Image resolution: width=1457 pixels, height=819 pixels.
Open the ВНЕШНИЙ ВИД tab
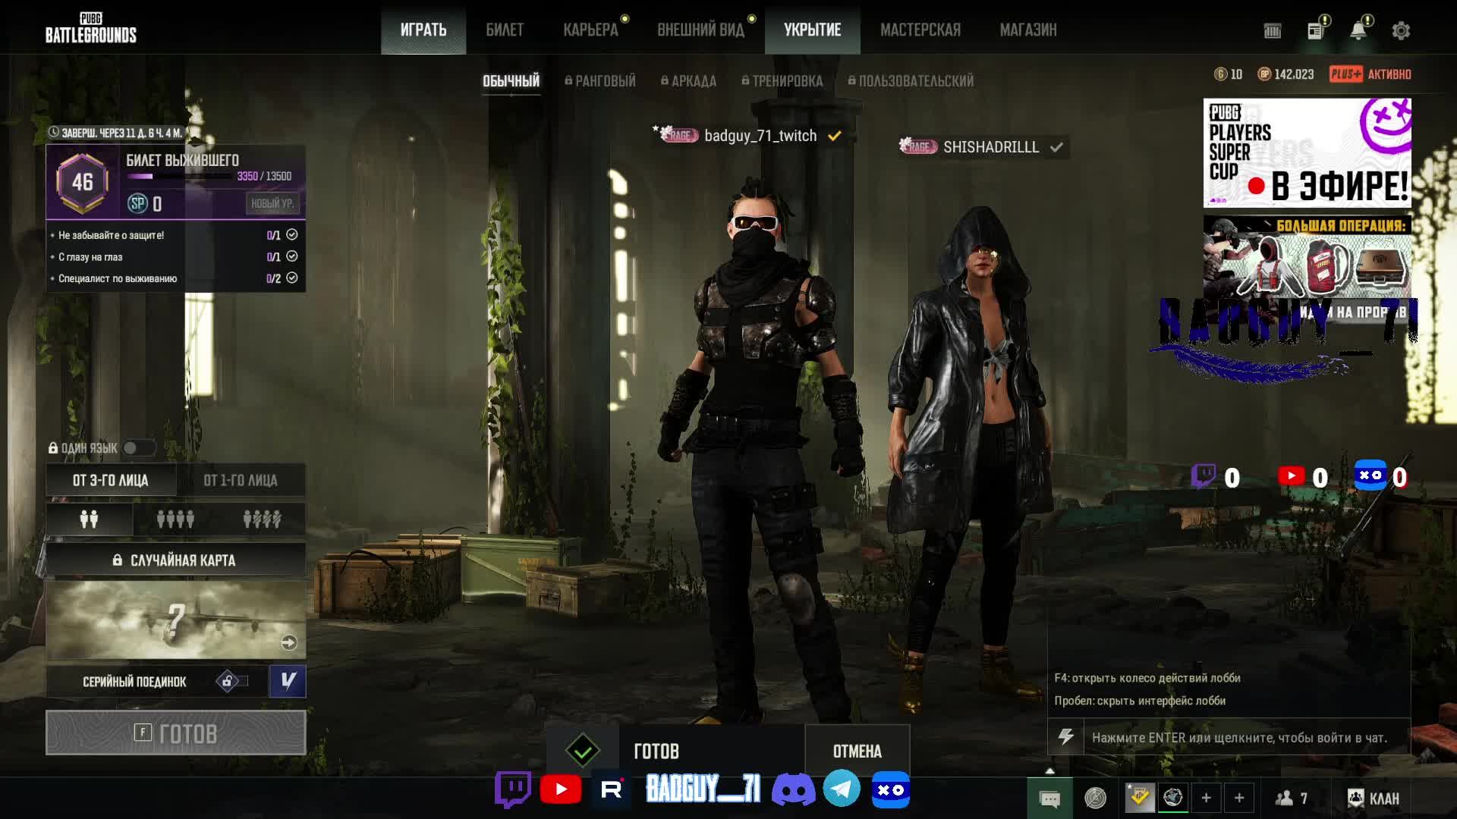[x=700, y=30]
